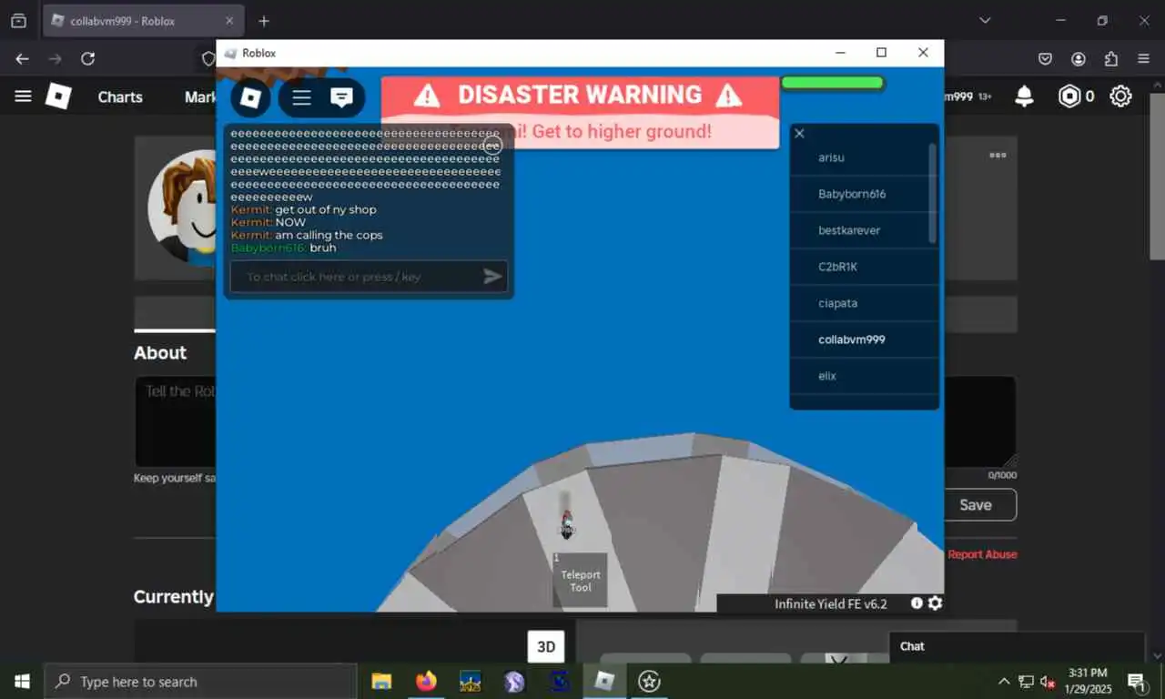Go back in the browser
Image resolution: width=1165 pixels, height=699 pixels.
click(23, 58)
